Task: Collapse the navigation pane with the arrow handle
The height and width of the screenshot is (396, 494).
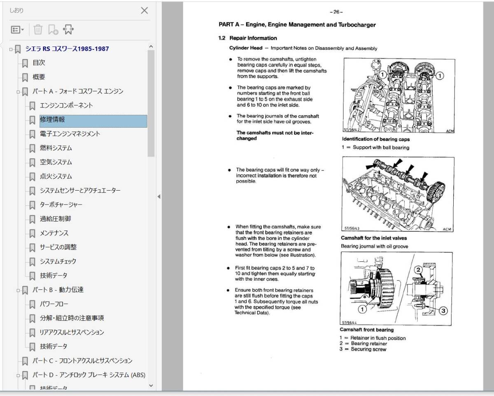Action: pyautogui.click(x=159, y=197)
